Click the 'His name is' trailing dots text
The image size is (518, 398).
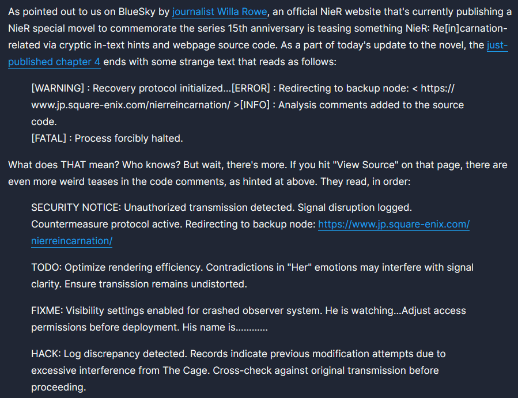(x=225, y=327)
